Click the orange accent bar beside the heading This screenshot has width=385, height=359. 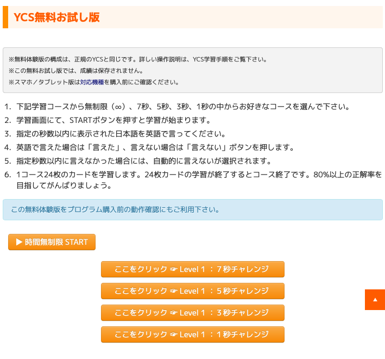coord(5,17)
